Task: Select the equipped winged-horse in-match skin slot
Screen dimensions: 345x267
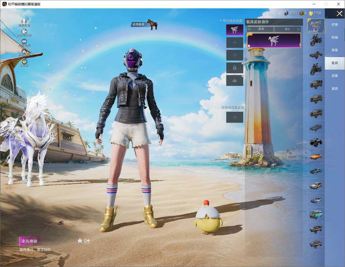Action: (x=235, y=30)
